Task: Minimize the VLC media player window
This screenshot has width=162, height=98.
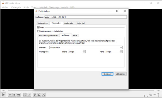Action: 143,3
